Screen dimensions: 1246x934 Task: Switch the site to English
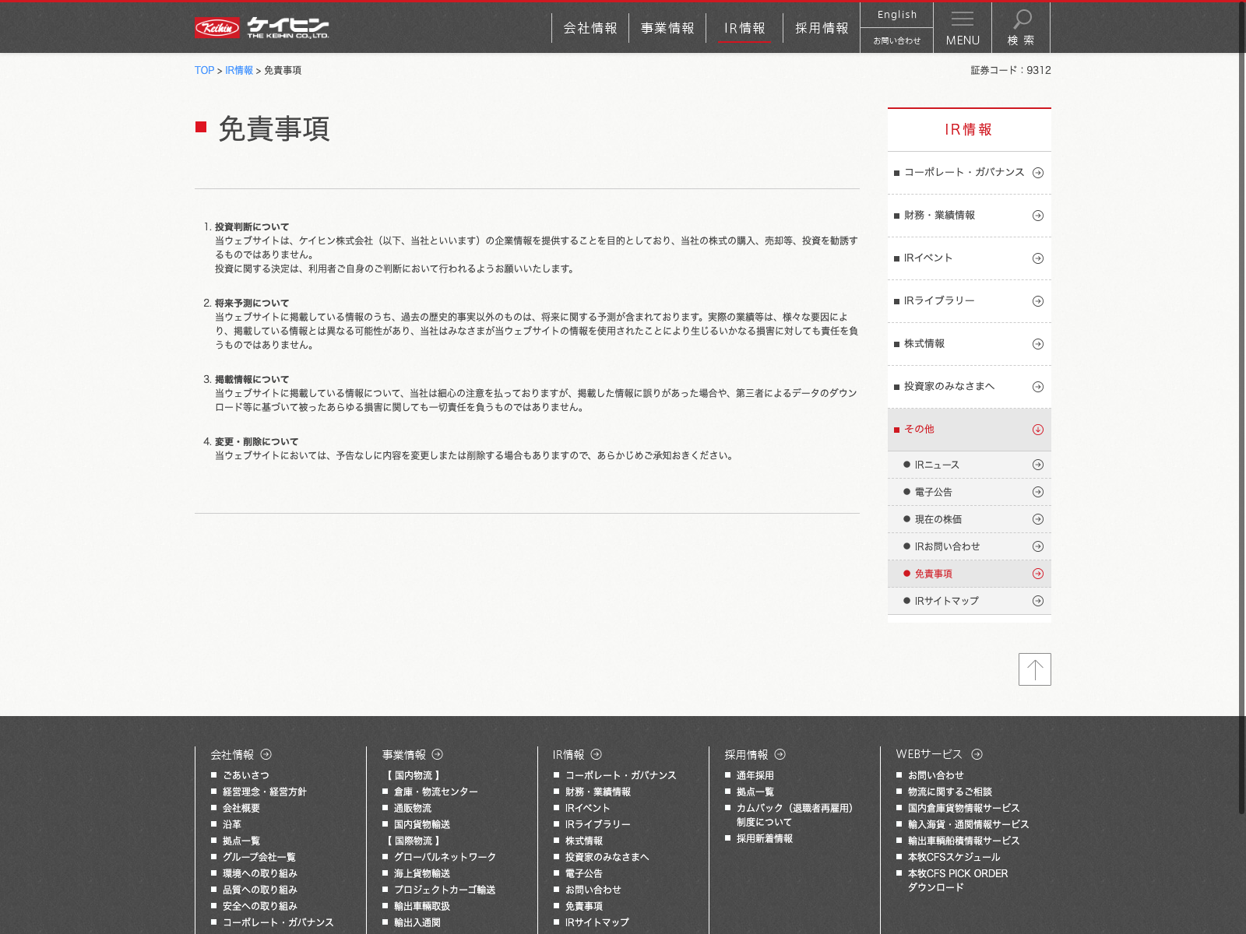click(x=896, y=15)
